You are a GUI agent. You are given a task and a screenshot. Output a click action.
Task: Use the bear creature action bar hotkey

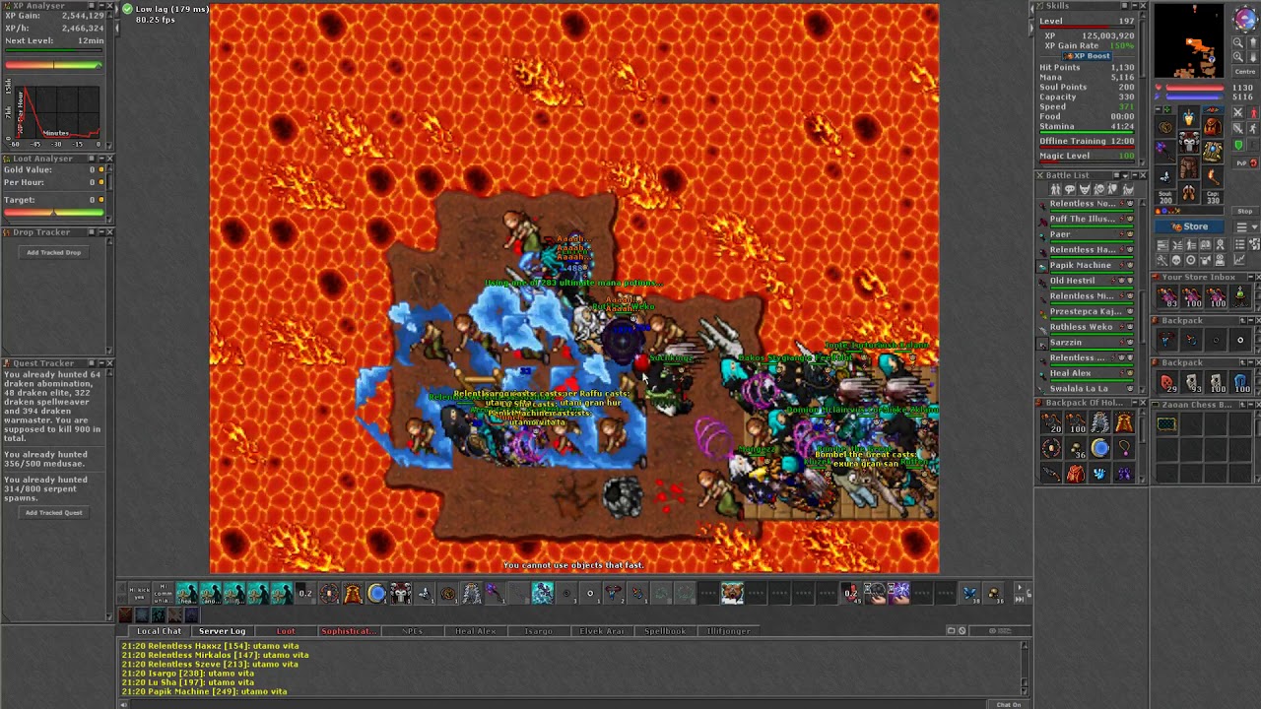coord(731,593)
